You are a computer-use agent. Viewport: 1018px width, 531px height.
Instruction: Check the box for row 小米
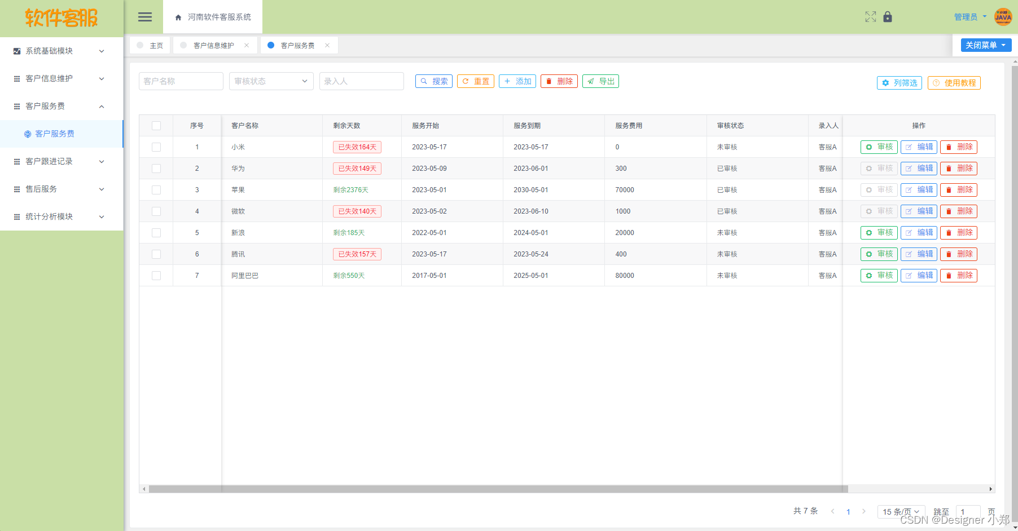[156, 147]
